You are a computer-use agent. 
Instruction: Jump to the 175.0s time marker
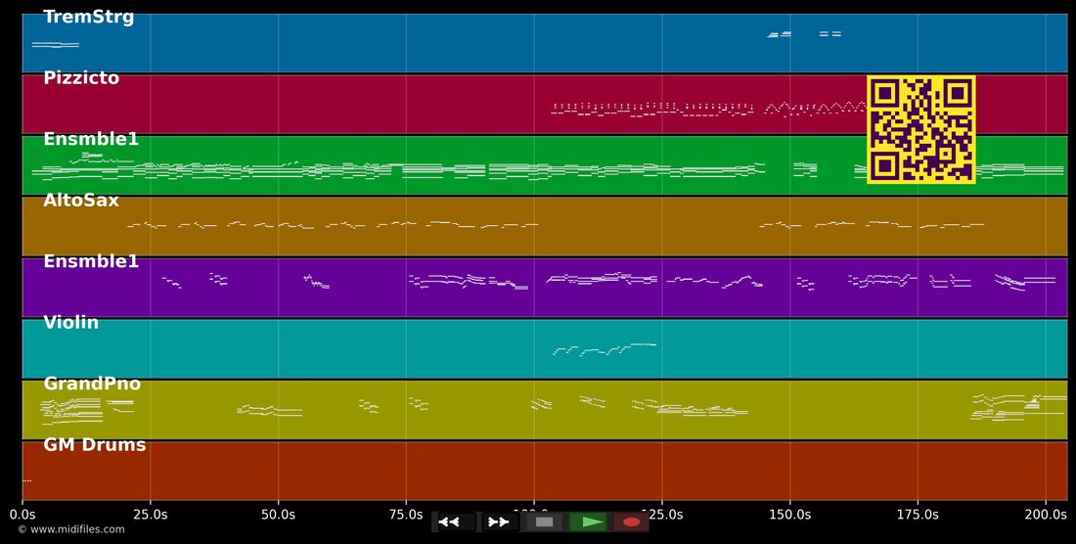918,514
